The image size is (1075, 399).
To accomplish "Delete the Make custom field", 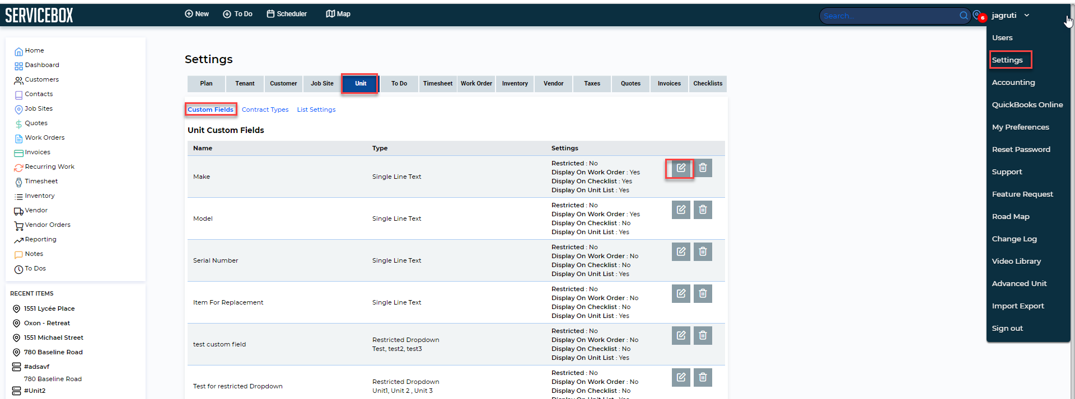I will [x=703, y=168].
